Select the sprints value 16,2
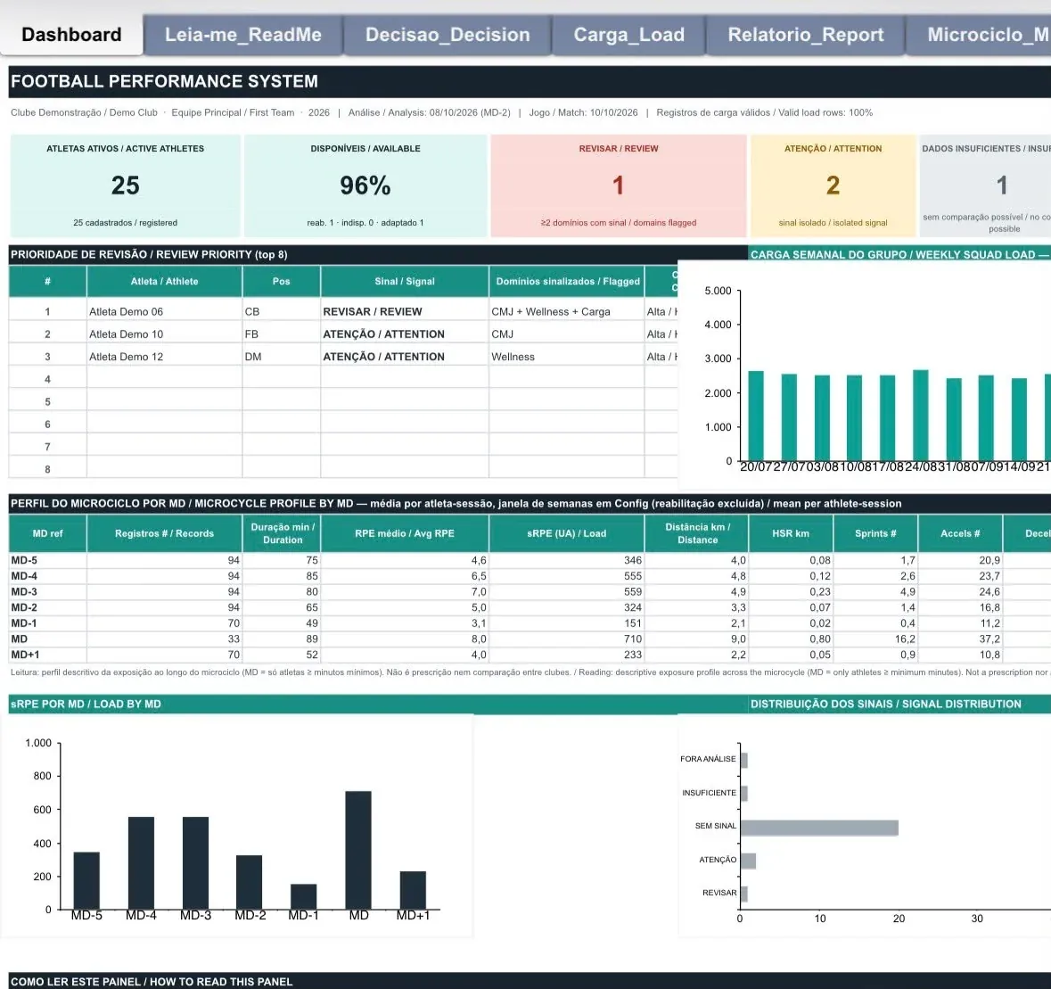This screenshot has height=989, width=1051. (875, 639)
